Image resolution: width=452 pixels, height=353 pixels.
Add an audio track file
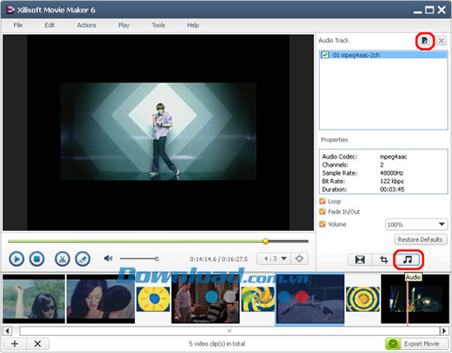425,40
